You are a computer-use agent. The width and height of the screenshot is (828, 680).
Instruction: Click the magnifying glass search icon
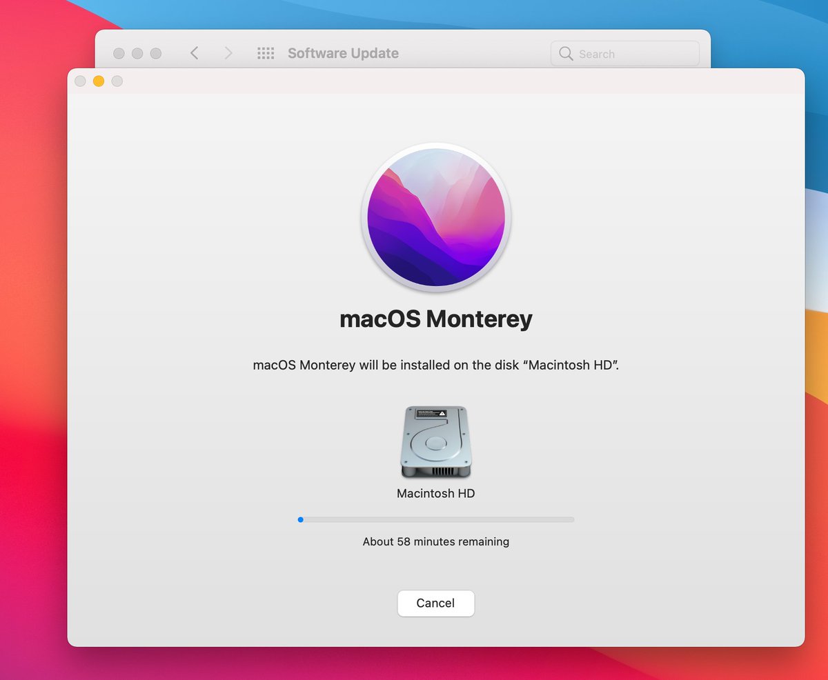[x=566, y=54]
